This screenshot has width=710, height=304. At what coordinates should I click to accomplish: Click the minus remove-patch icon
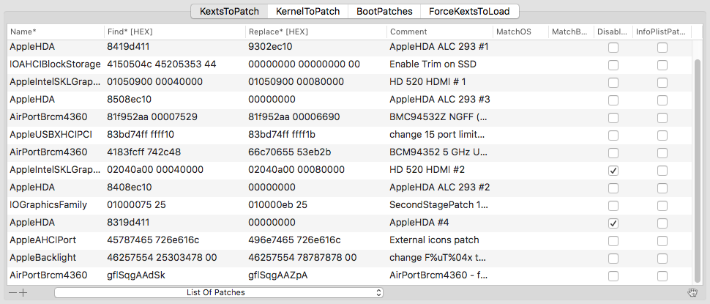tap(12, 293)
